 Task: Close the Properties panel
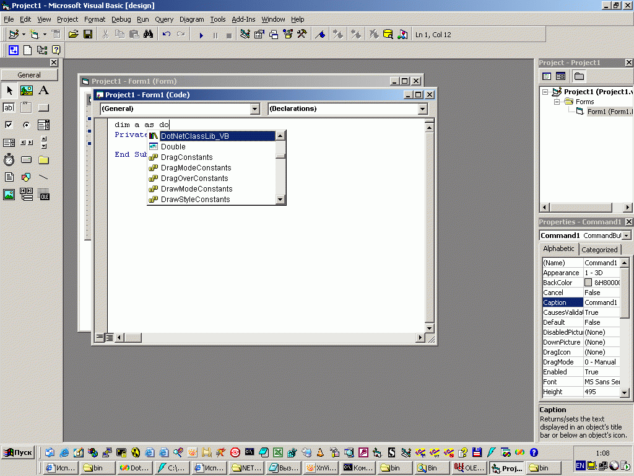(629, 222)
